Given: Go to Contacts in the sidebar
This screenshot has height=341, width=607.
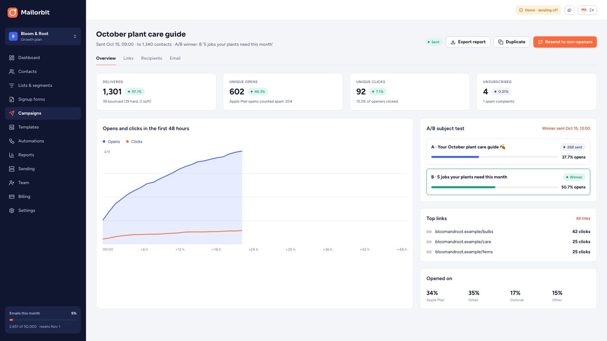Looking at the screenshot, I should pos(43,72).
